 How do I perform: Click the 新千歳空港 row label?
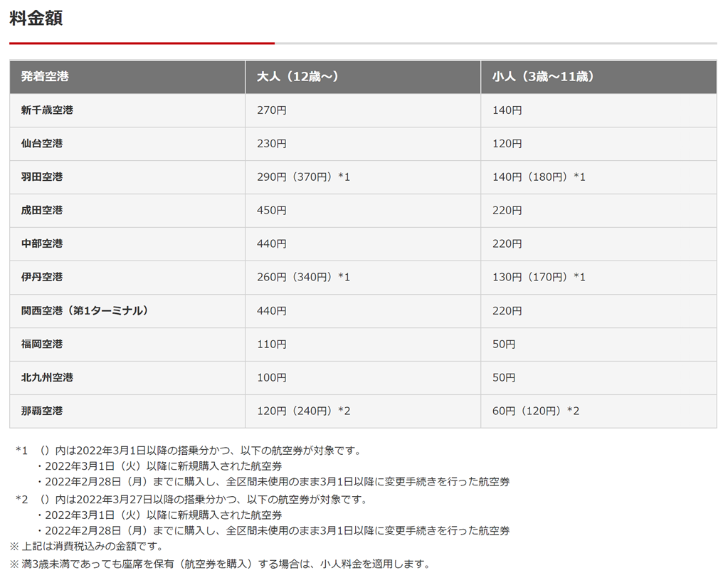47,110
